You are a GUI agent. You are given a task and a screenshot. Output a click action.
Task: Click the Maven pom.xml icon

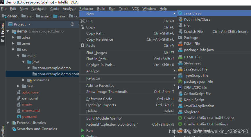tap(19, 117)
